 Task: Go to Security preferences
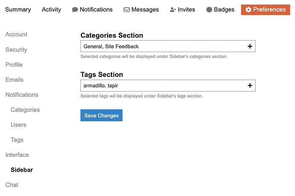coord(16,50)
